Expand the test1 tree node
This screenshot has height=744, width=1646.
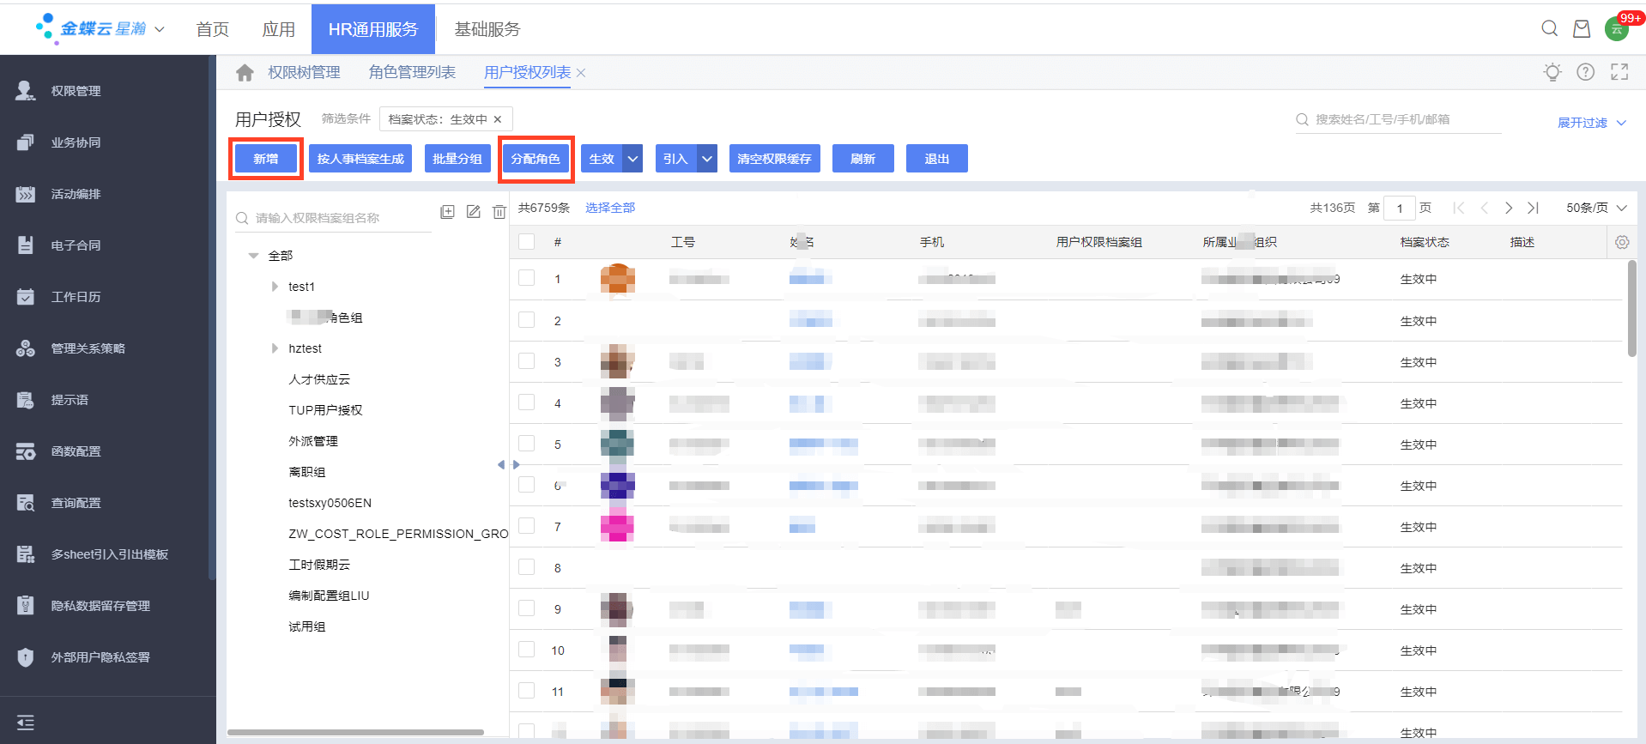275,287
